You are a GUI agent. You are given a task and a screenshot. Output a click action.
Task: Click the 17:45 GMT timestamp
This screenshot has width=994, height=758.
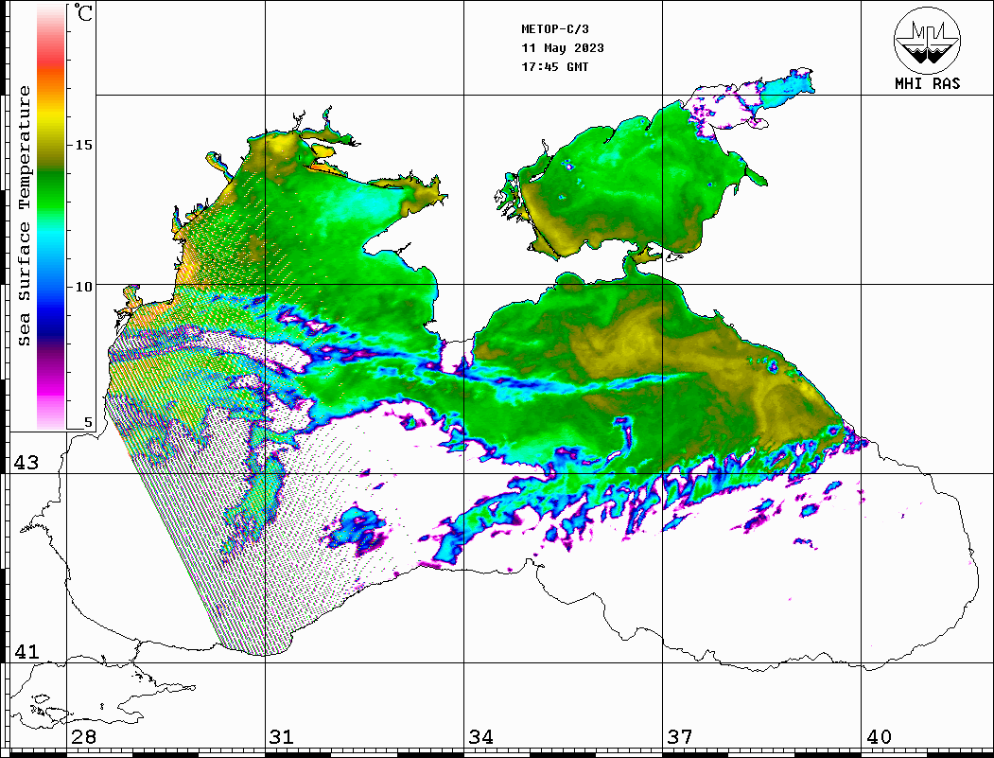pos(555,67)
